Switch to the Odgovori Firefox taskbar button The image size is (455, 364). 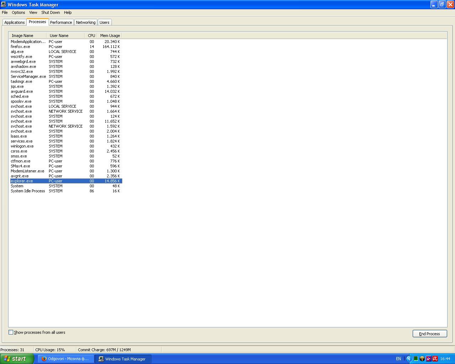[x=66, y=359]
